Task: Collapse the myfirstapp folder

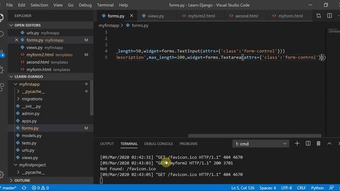Action: (29, 84)
